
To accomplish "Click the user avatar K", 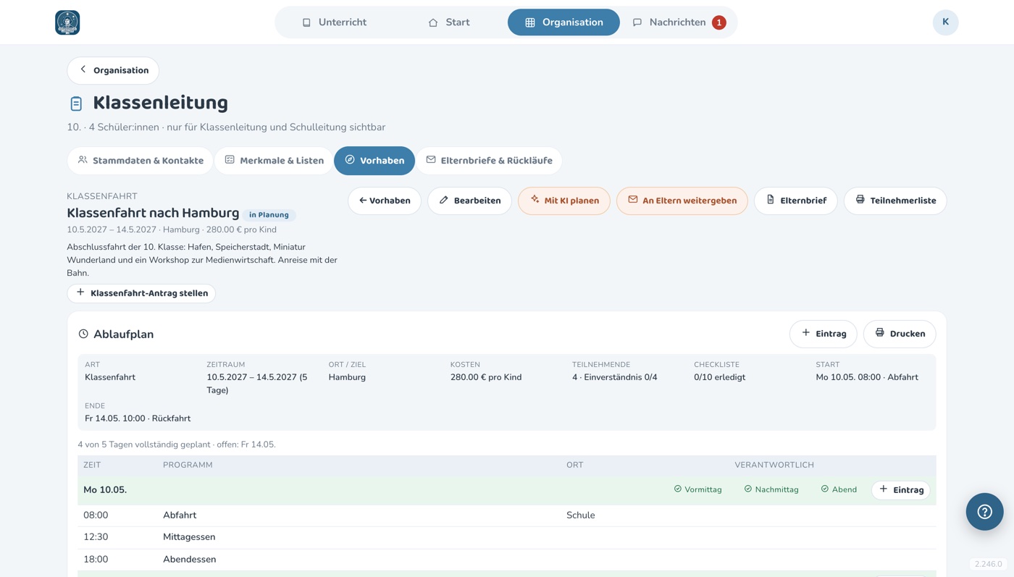I will (945, 22).
